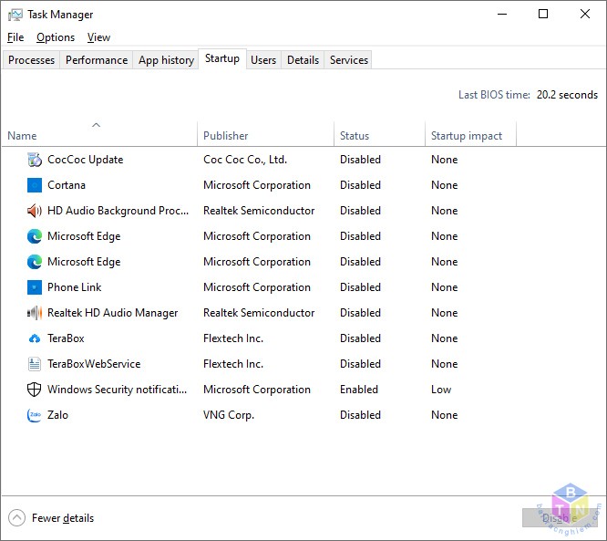Click the Disable button
This screenshot has height=541, width=607.
[560, 518]
